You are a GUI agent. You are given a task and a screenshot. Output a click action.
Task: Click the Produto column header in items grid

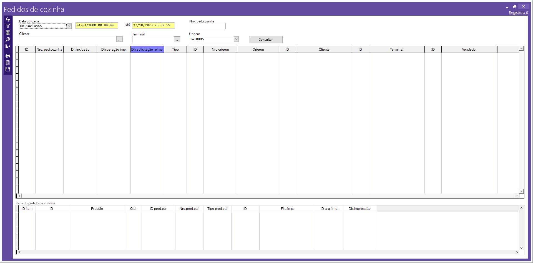click(x=97, y=209)
